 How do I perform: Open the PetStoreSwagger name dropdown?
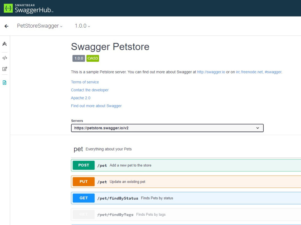(x=40, y=26)
